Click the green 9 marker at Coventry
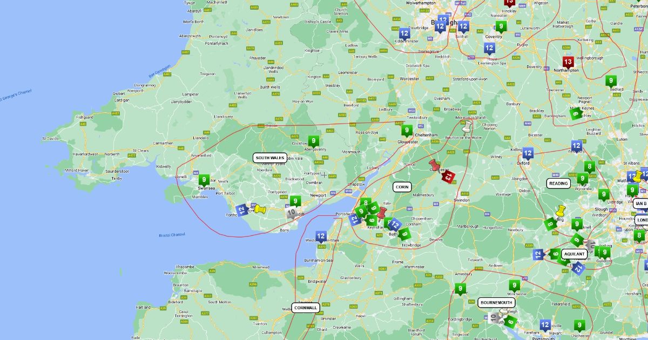This screenshot has width=648, height=340. (501, 26)
